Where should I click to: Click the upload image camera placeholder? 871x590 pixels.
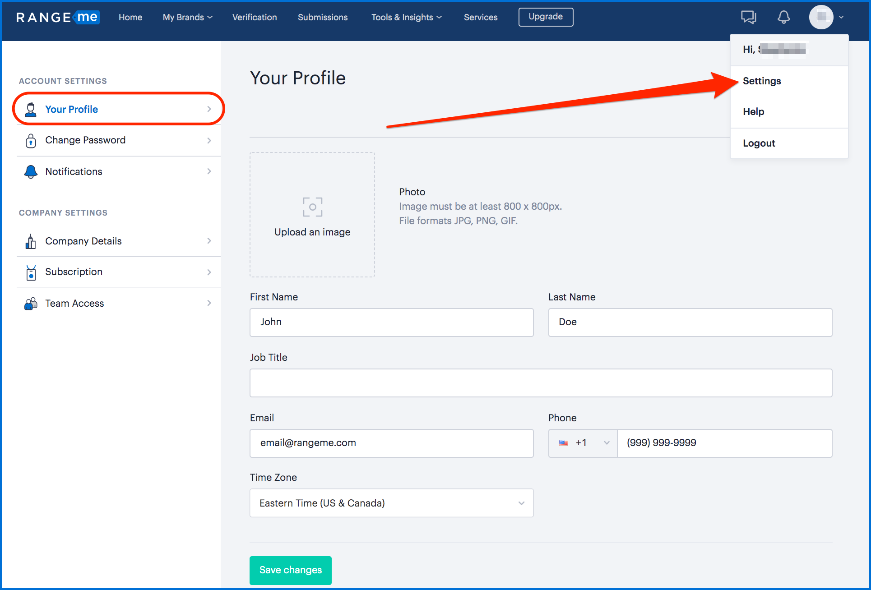click(x=312, y=207)
